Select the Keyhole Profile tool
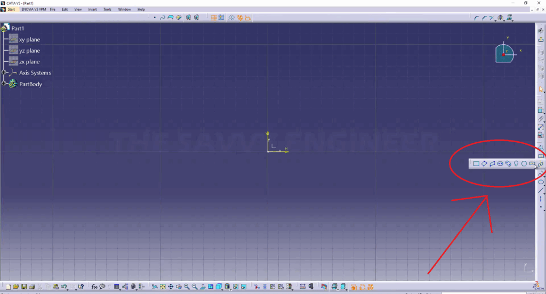The width and height of the screenshot is (546, 294). tap(516, 164)
